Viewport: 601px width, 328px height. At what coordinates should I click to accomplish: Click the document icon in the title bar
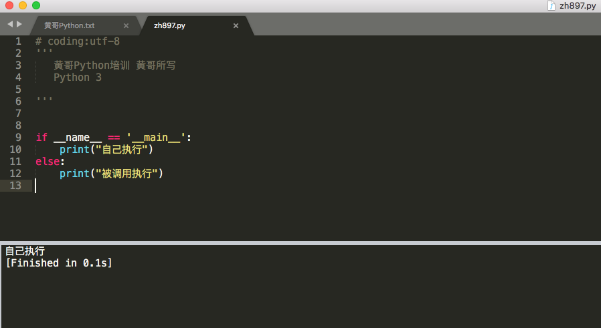[551, 5]
